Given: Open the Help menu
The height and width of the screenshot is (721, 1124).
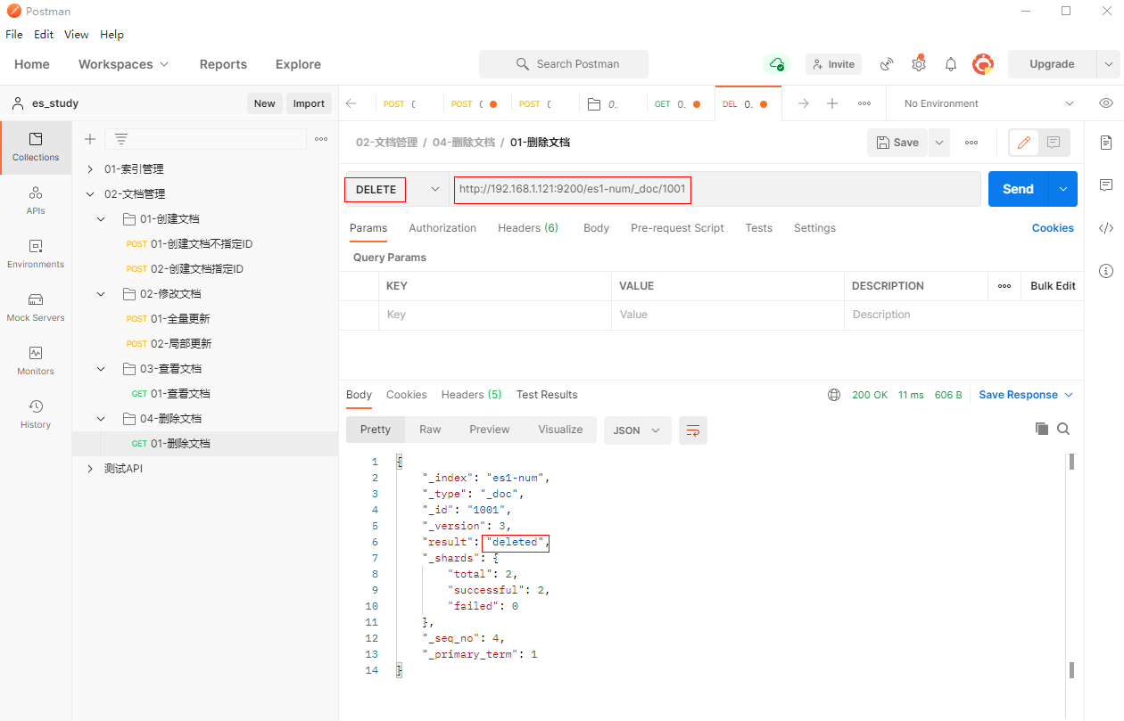Looking at the screenshot, I should click(x=112, y=35).
